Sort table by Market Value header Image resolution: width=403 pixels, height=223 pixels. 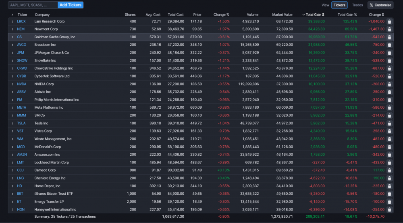pyautogui.click(x=282, y=15)
